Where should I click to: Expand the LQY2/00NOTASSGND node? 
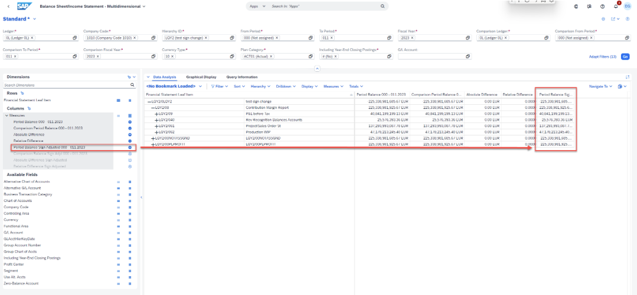point(153,138)
